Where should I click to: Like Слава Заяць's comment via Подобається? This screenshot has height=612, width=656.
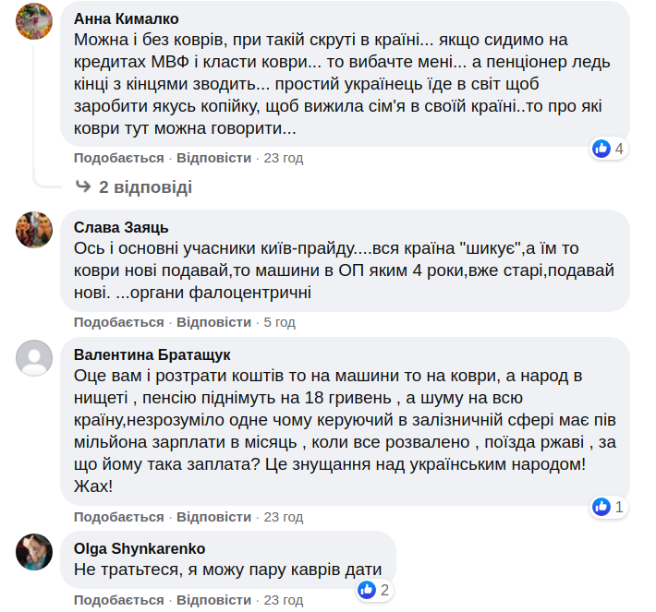pyautogui.click(x=118, y=322)
